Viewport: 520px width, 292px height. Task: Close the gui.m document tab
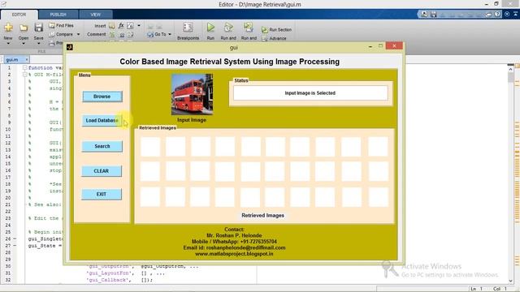[x=27, y=59]
